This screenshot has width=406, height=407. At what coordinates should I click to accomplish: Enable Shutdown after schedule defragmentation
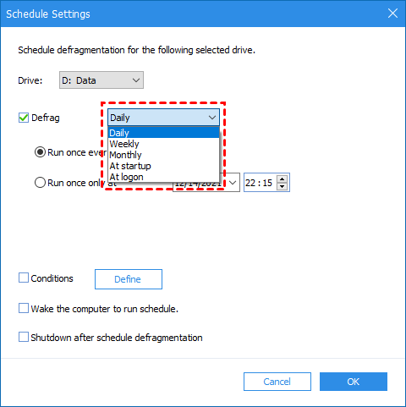click(x=24, y=337)
